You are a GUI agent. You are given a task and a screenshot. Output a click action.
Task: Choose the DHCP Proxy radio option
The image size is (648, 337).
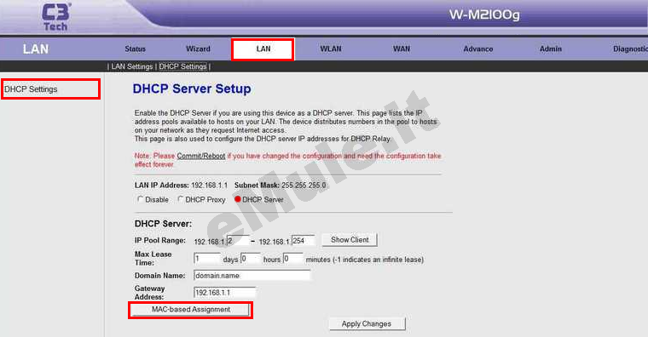point(180,199)
